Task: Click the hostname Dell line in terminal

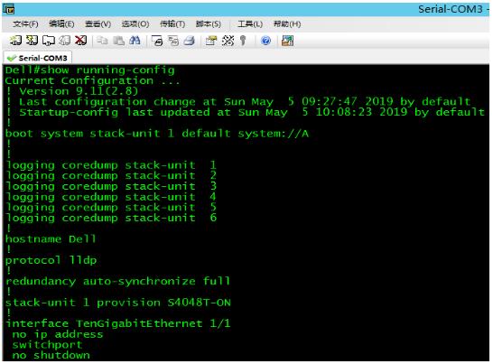Action: click(51, 239)
